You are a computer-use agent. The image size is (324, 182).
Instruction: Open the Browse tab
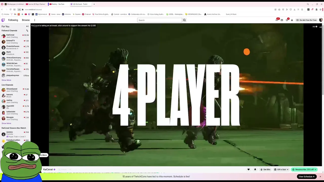(x=26, y=20)
